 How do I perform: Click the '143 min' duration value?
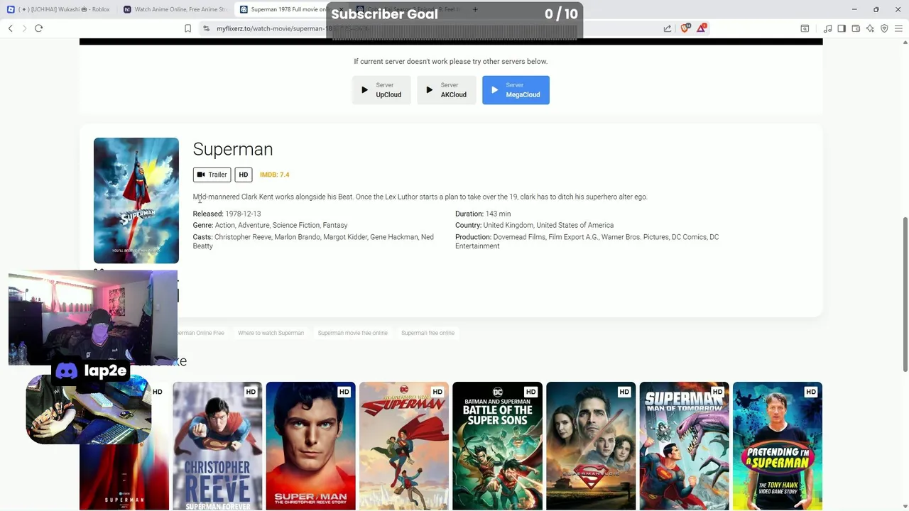[x=498, y=214]
